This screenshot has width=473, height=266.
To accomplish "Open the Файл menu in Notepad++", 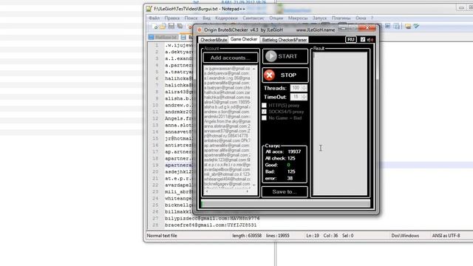I will coord(154,18).
